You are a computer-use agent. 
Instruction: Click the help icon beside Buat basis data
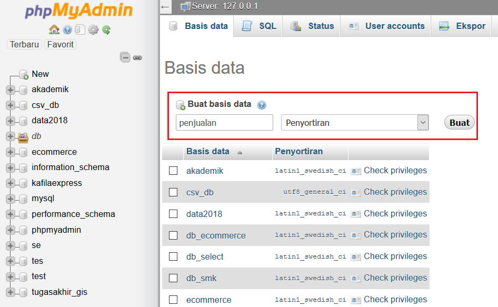click(262, 105)
